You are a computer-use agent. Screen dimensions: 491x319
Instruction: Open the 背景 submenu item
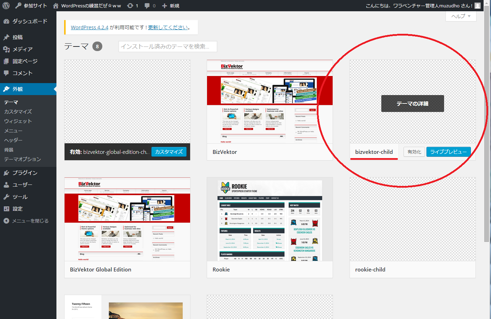click(9, 150)
